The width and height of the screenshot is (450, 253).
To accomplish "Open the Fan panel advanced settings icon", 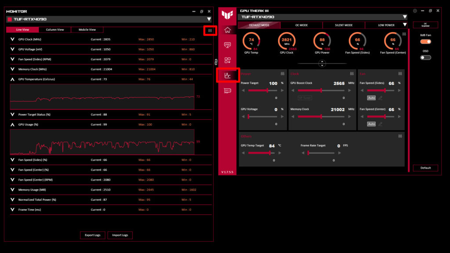I will coord(400,74).
